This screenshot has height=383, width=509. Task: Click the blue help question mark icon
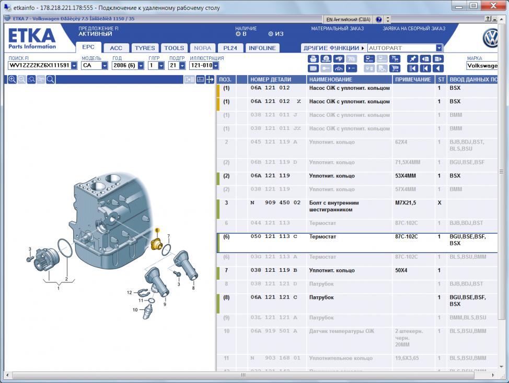[x=378, y=19]
